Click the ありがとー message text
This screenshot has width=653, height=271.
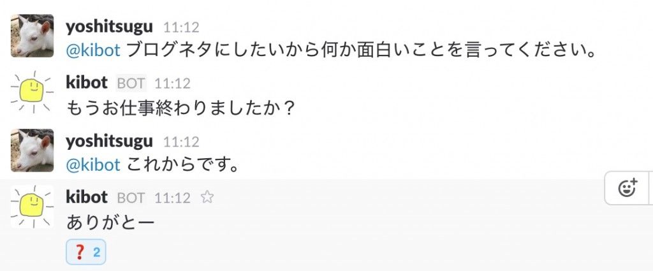click(x=110, y=223)
